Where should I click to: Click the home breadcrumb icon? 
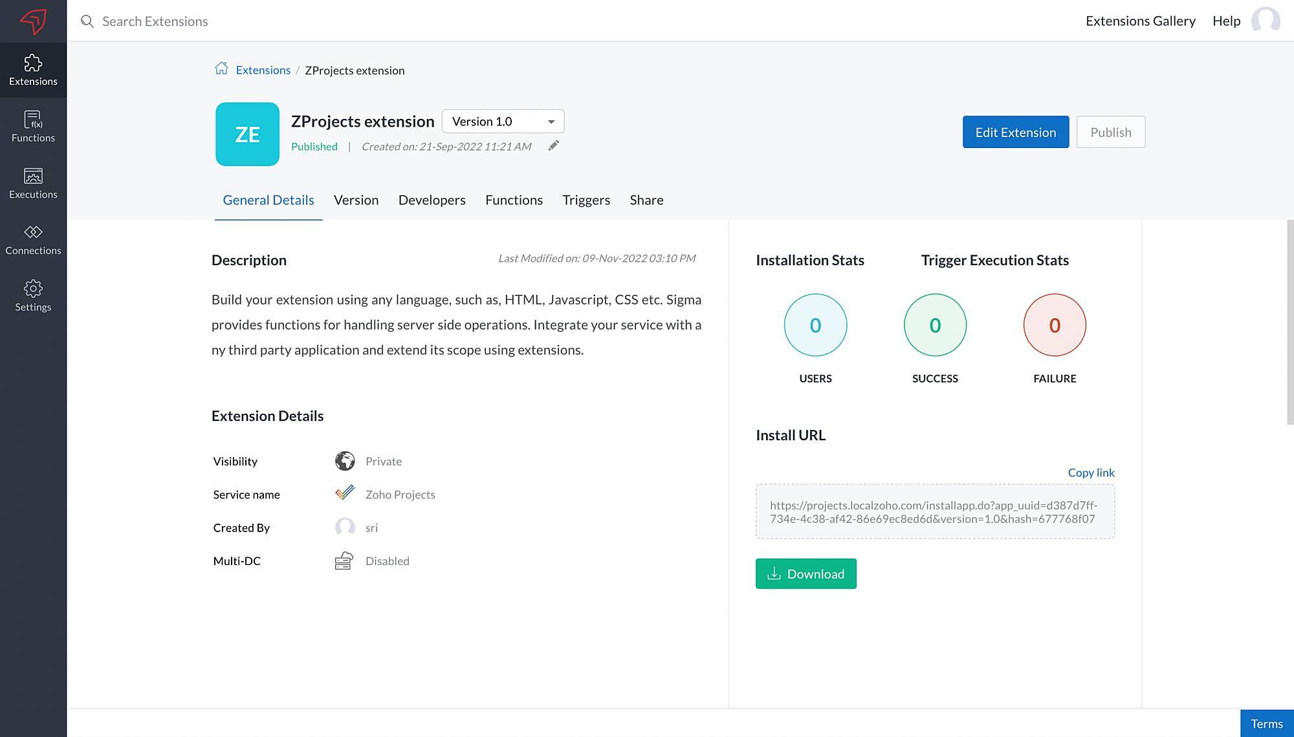[221, 69]
